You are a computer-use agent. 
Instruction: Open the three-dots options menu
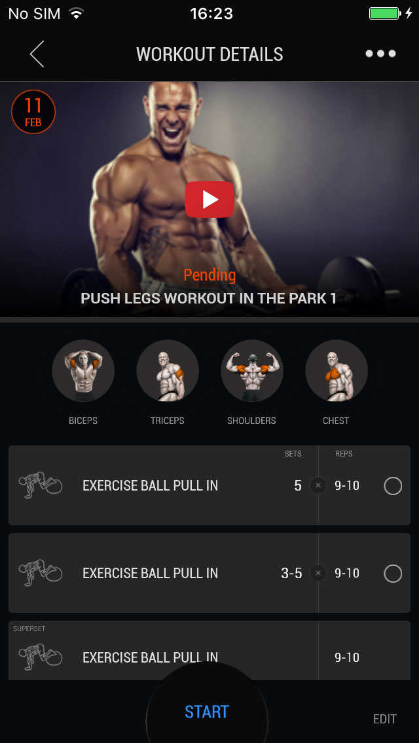tap(380, 54)
